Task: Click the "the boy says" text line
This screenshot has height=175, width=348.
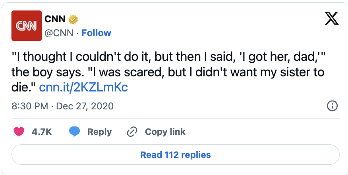Action: pos(168,72)
